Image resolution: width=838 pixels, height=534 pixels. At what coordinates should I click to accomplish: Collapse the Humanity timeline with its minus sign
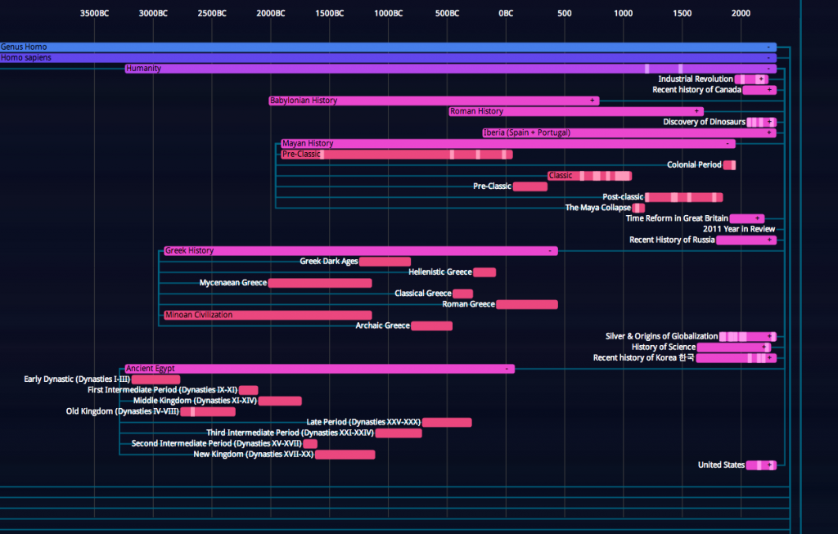pos(768,69)
